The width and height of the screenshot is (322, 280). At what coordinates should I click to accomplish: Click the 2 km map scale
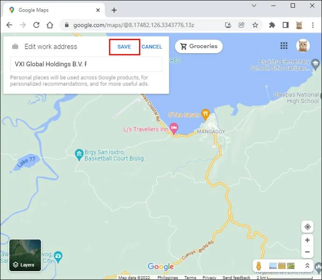(284, 278)
